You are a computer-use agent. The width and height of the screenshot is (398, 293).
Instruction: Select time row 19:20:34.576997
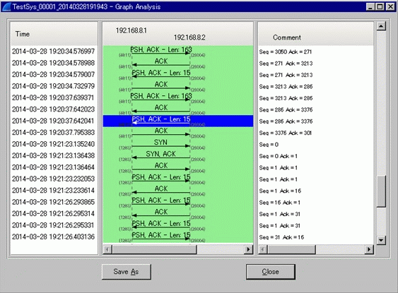pyautogui.click(x=53, y=52)
